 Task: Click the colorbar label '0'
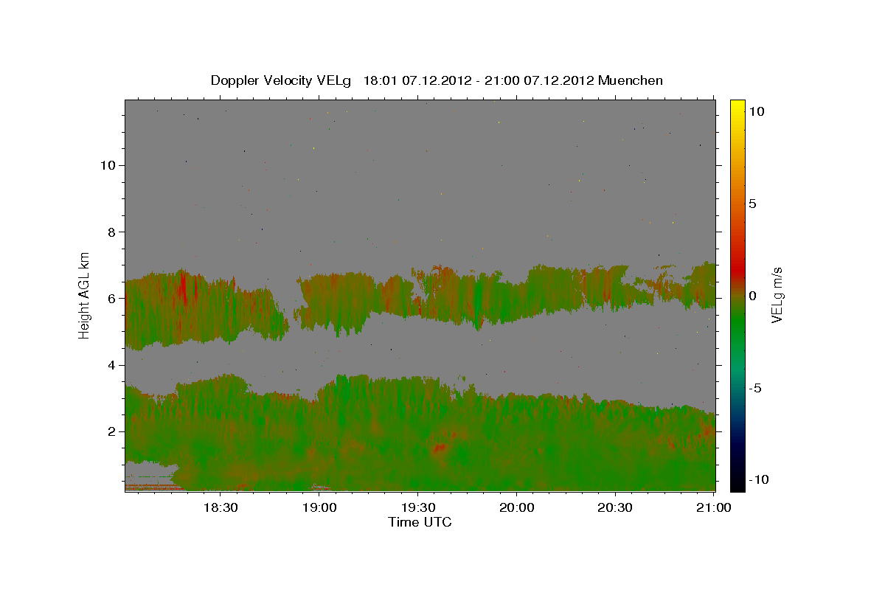752,296
